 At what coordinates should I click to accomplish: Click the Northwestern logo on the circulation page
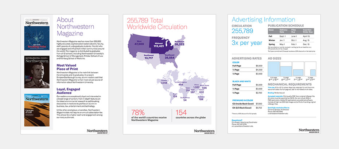coord(204,131)
